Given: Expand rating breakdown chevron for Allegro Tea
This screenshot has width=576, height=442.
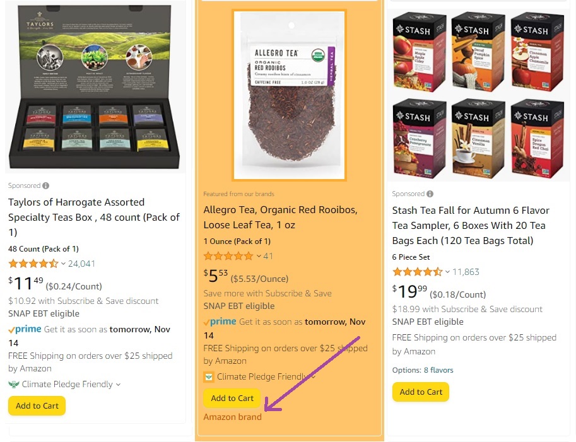Looking at the screenshot, I should point(259,256).
